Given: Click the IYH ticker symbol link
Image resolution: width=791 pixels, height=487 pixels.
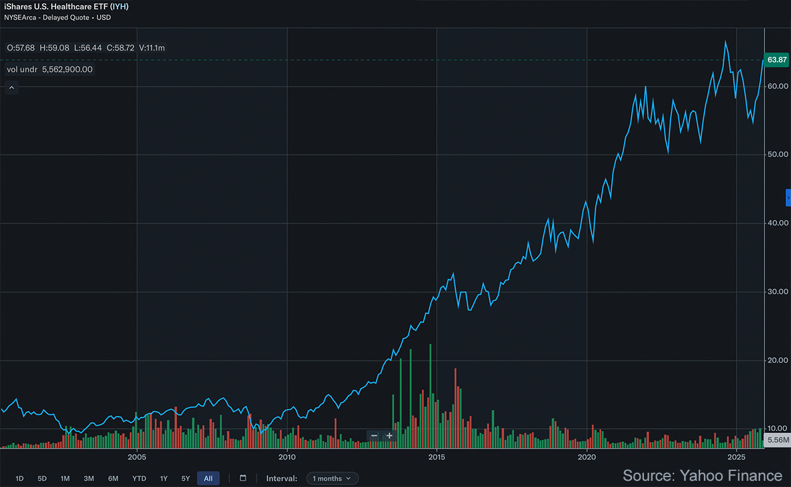Looking at the screenshot, I should coord(120,6).
